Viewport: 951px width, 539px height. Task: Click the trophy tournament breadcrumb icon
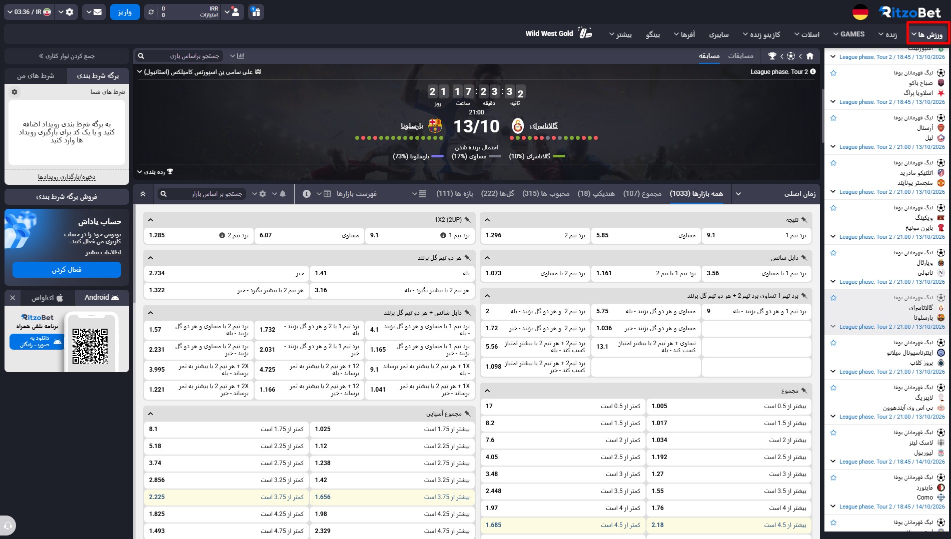pos(772,56)
